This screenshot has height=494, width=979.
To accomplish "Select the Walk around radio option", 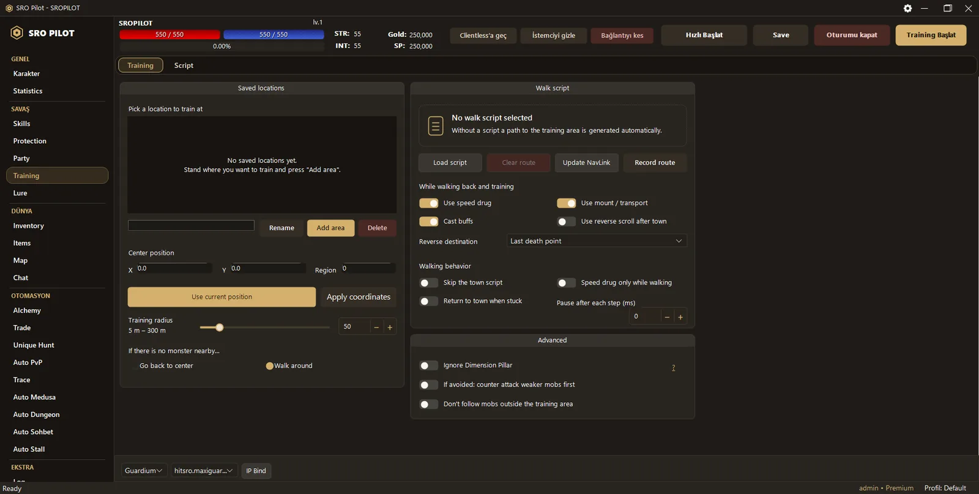I will coord(289,366).
